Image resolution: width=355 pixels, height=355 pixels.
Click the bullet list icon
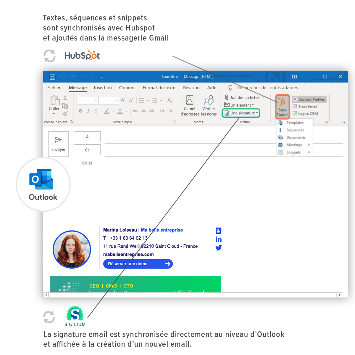click(141, 100)
